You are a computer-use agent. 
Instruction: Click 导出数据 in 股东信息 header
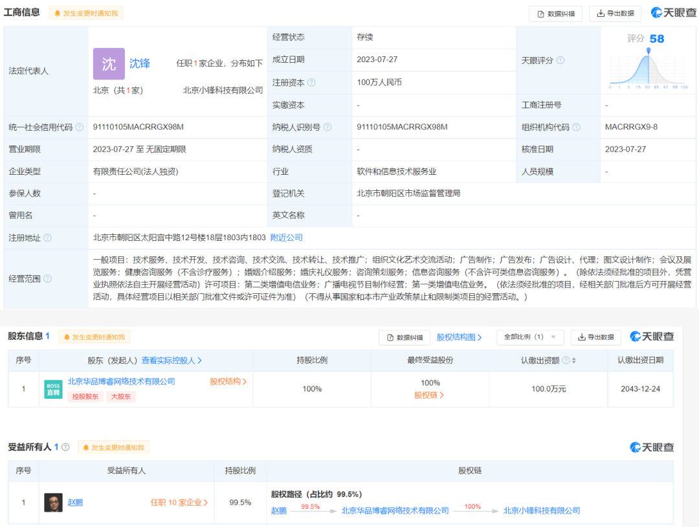596,337
